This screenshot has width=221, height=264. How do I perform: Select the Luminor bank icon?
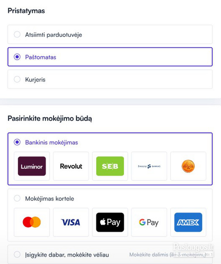coord(32,166)
